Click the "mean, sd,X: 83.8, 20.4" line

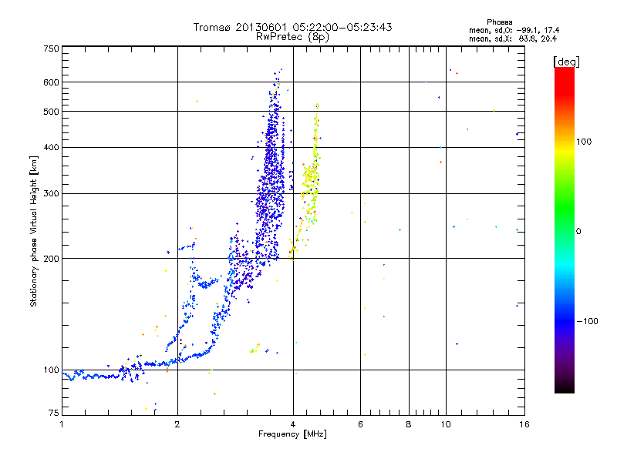pyautogui.click(x=513, y=38)
